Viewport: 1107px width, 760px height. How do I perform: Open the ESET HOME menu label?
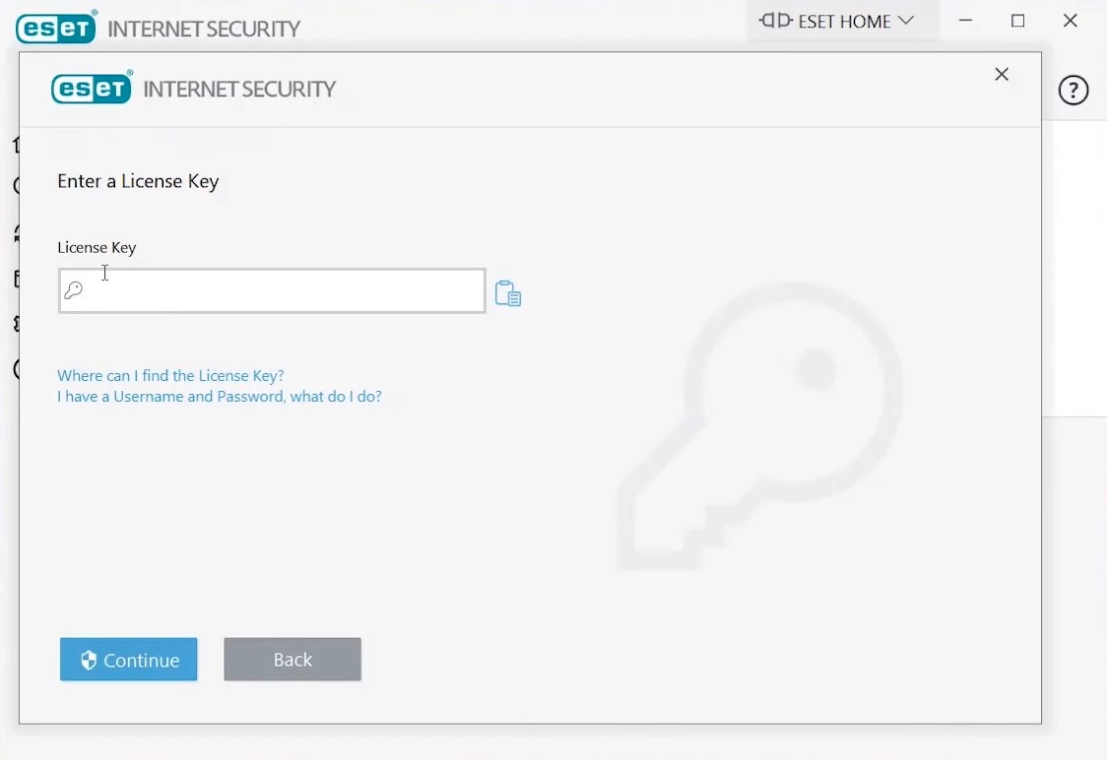click(x=844, y=22)
